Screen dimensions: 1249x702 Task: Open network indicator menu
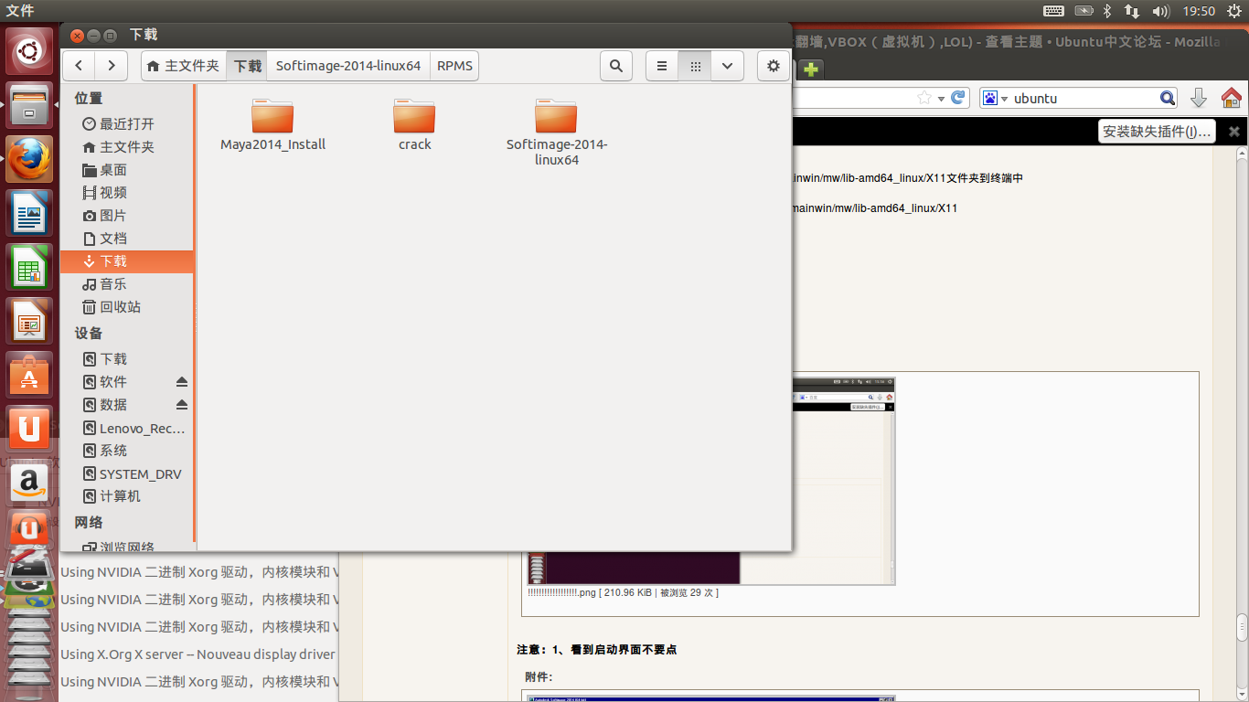click(x=1132, y=11)
